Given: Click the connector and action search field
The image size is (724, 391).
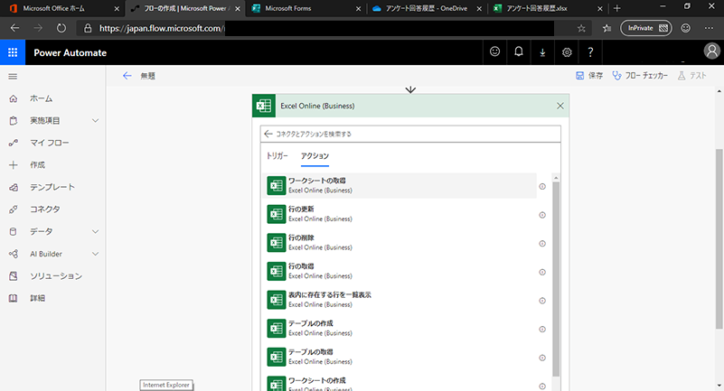Looking at the screenshot, I should coord(410,135).
